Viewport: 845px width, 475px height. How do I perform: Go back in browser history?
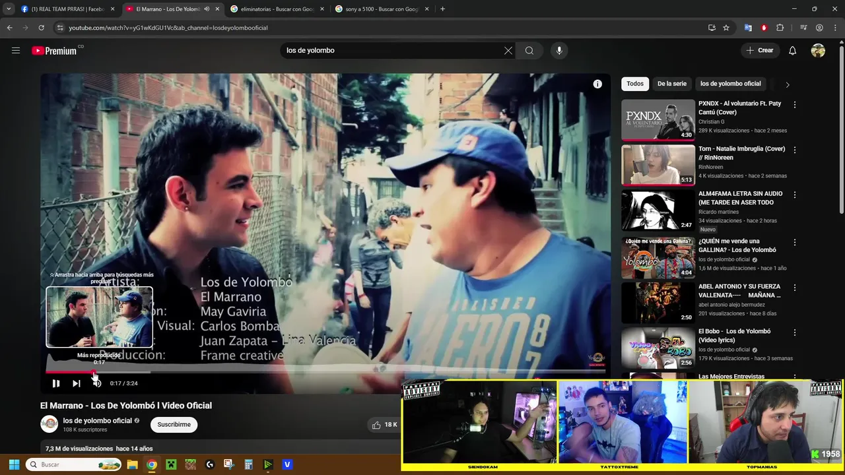click(x=9, y=28)
